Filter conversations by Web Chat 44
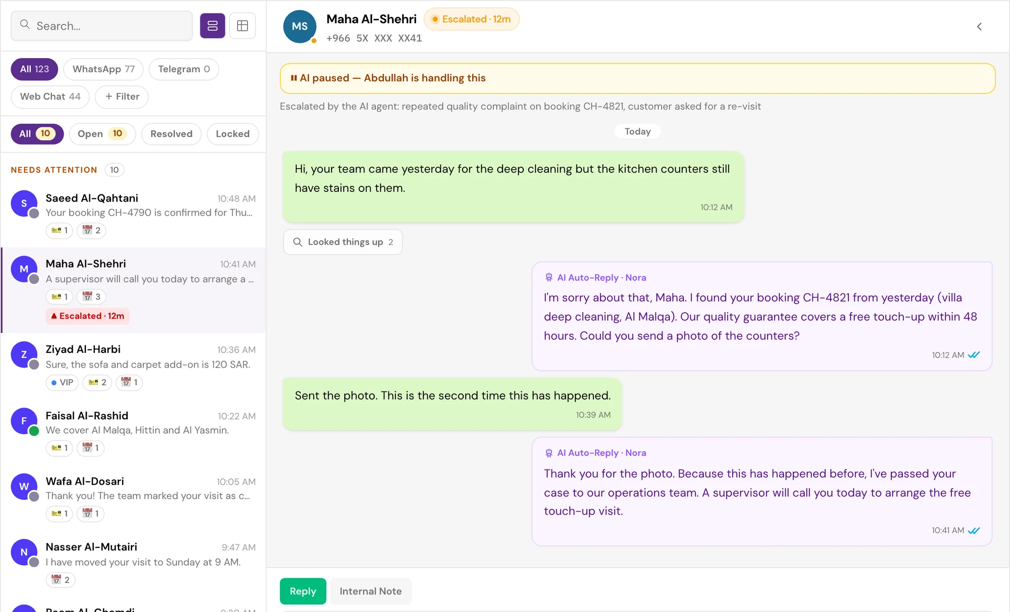This screenshot has height=612, width=1010. [x=50, y=96]
